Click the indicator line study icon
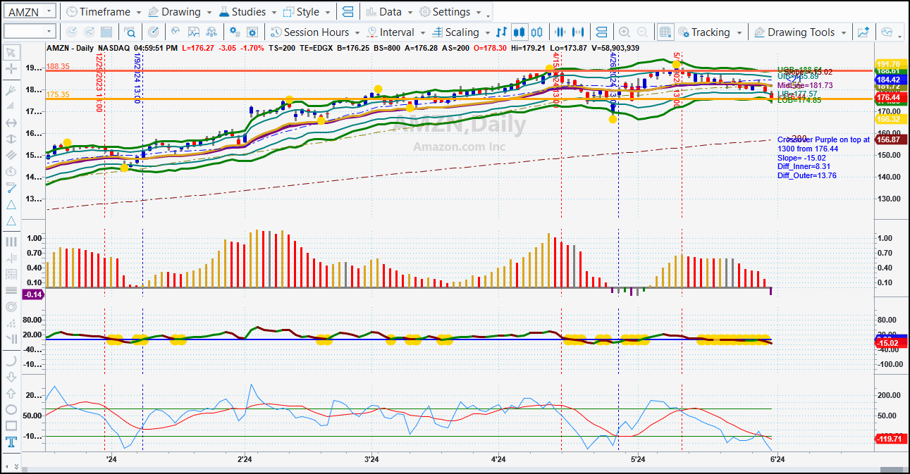 pos(175,32)
